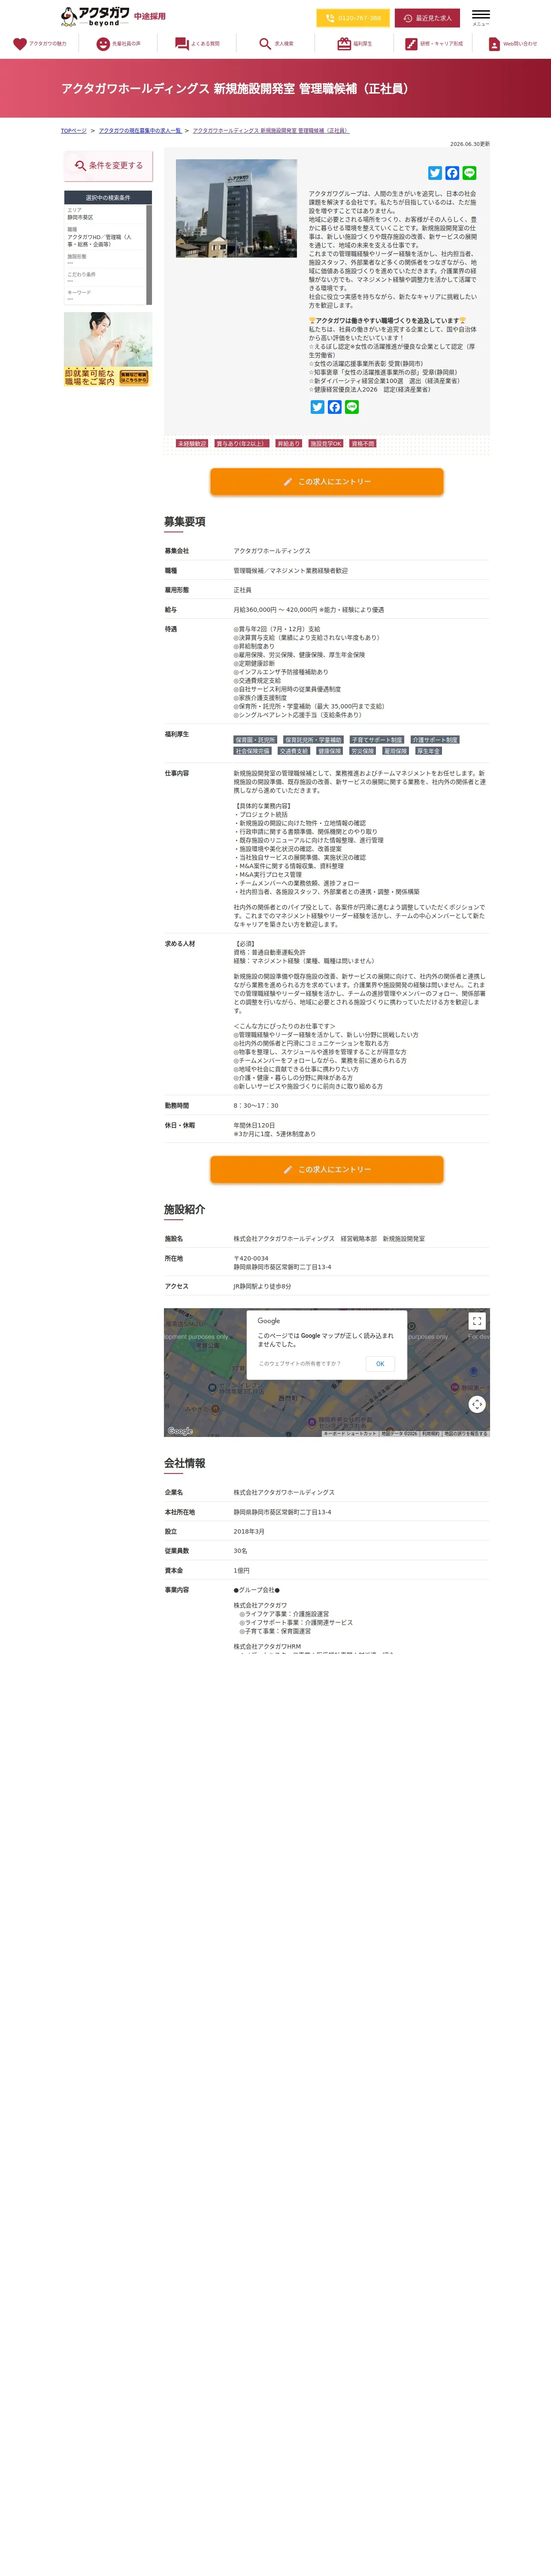Image resolution: width=551 pixels, height=2576 pixels.
Task: Click the 賞与あり(年2以上) tag
Action: 241,443
